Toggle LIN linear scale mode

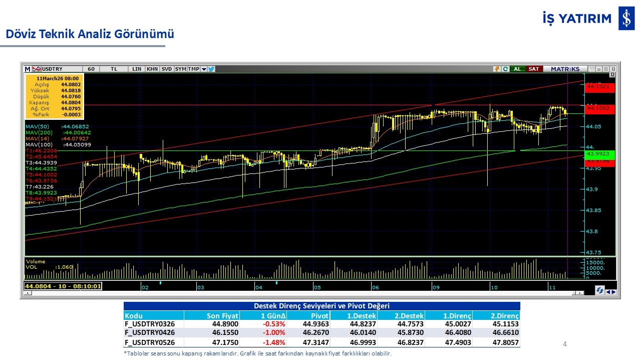point(137,69)
